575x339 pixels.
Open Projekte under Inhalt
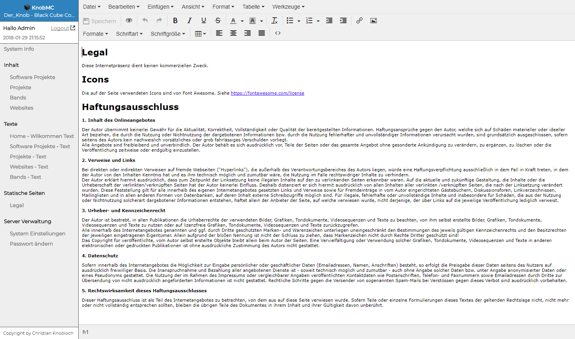(20, 88)
